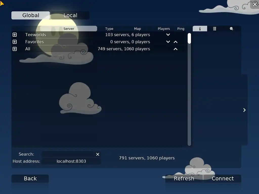Sort by the Players column header
The width and height of the screenshot is (259, 194).
click(164, 29)
